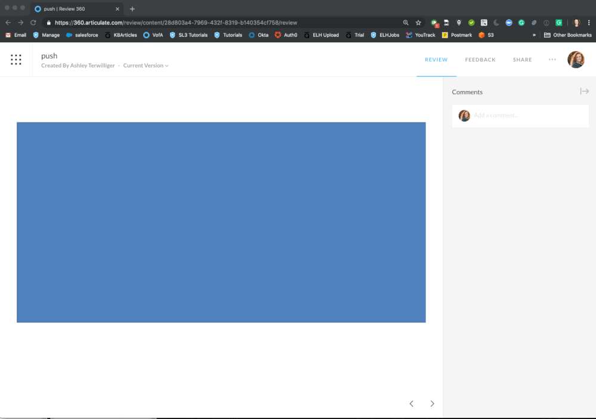Open the Chrome profile avatar in toolbar
Image resolution: width=596 pixels, height=419 pixels.
(576, 23)
